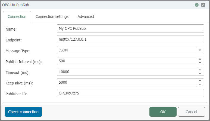Focus the Name field with My OPC PubSub

pyautogui.click(x=130, y=28)
